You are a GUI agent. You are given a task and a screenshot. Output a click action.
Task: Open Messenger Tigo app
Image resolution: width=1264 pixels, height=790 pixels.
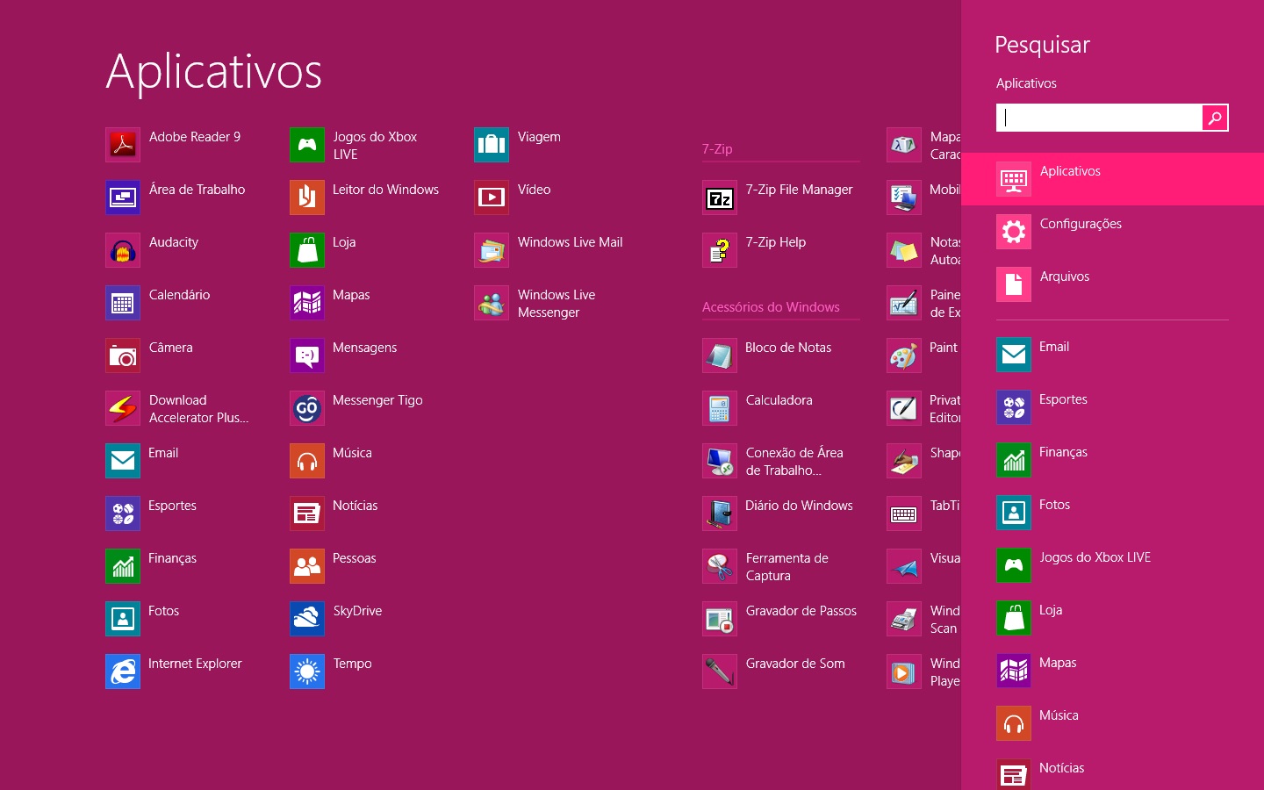pos(307,408)
